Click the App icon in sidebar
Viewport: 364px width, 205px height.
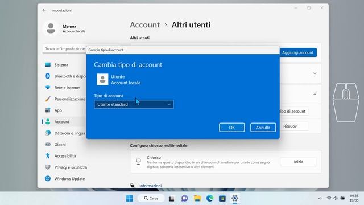(48, 110)
